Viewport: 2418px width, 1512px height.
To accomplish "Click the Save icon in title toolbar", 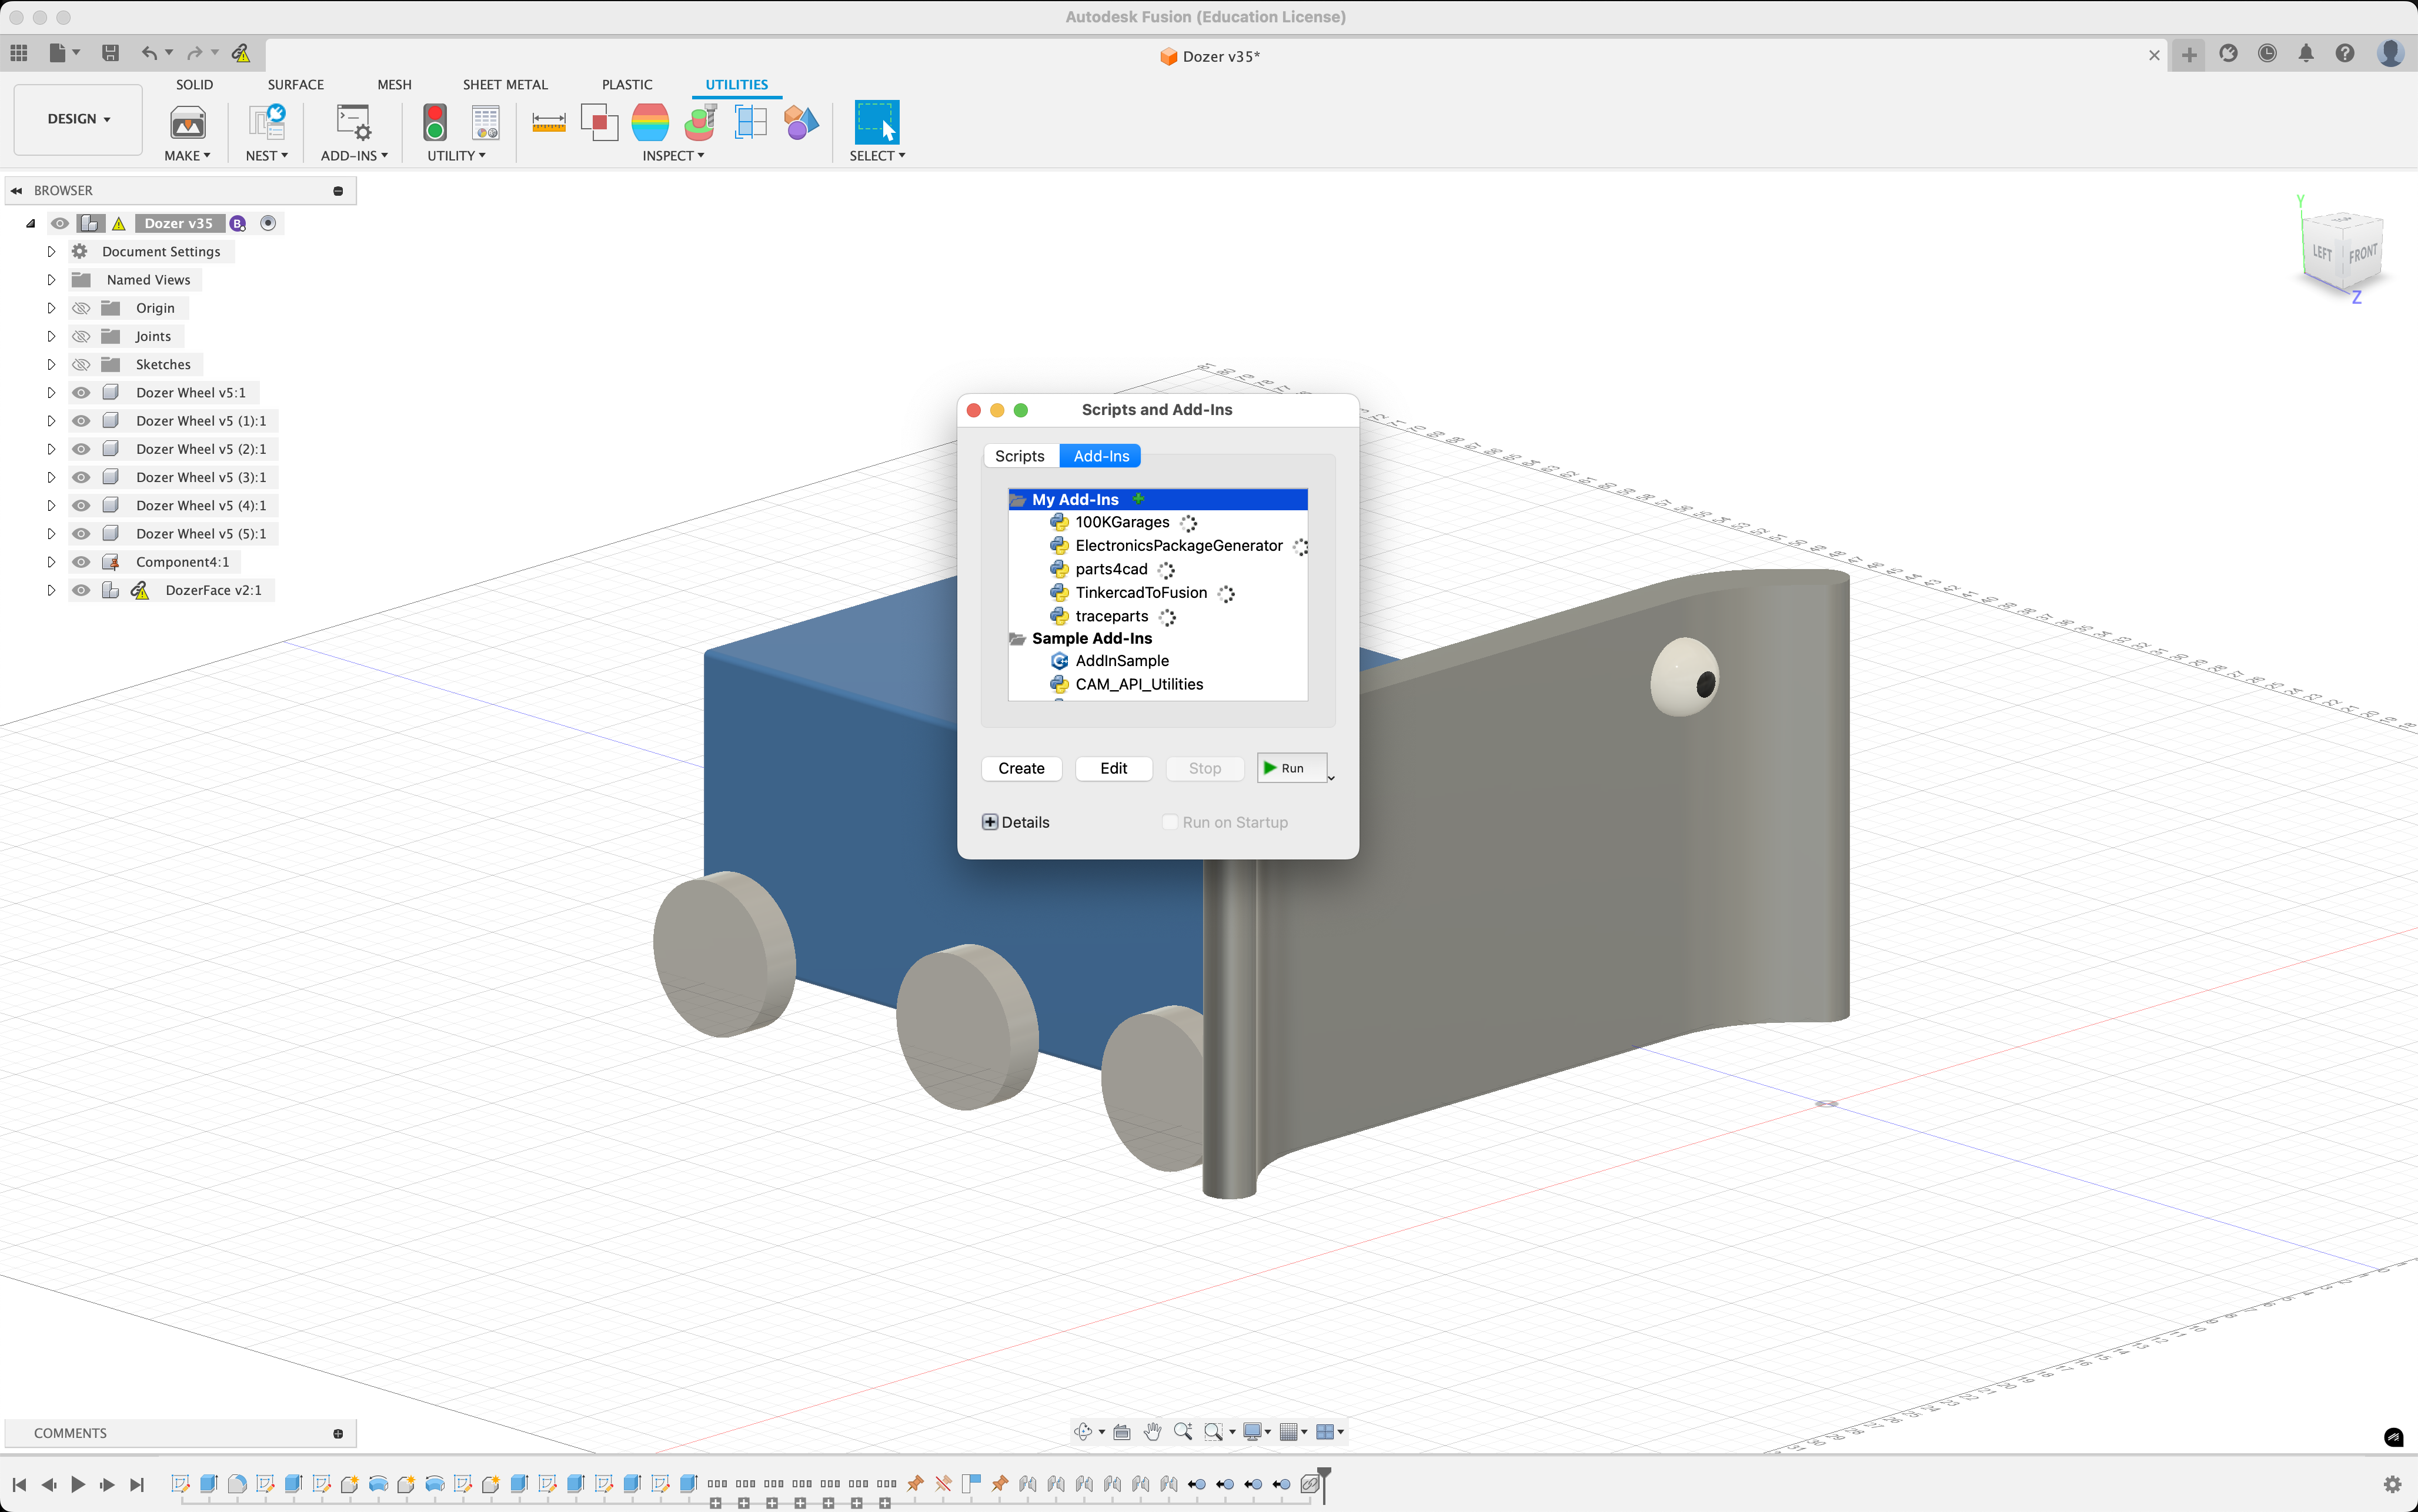I will 111,53.
